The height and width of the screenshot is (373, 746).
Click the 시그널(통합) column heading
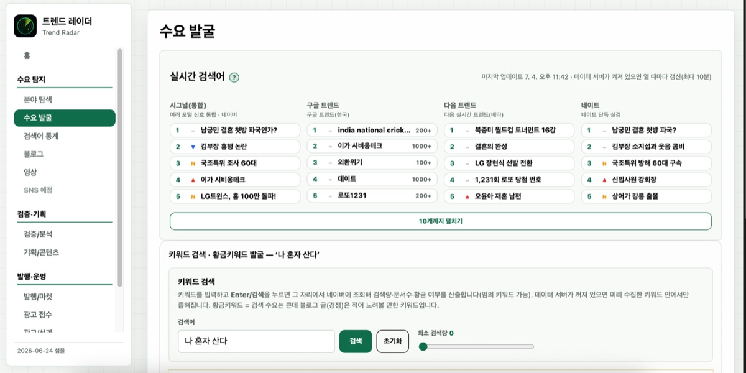click(188, 106)
